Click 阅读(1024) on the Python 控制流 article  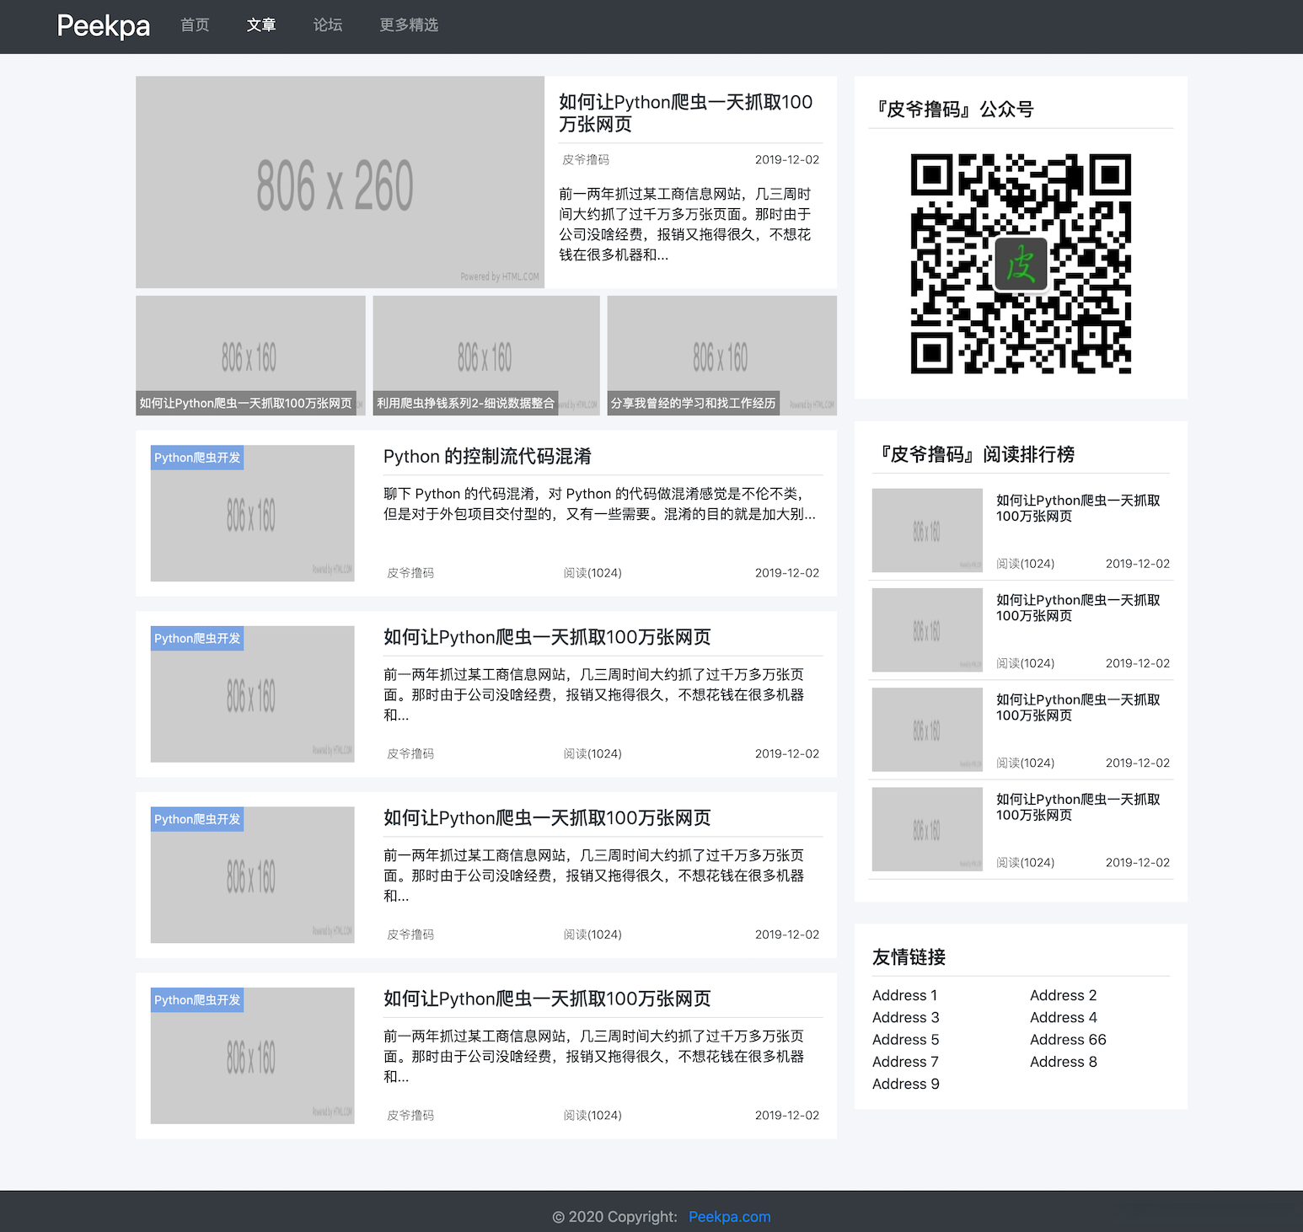click(x=593, y=572)
